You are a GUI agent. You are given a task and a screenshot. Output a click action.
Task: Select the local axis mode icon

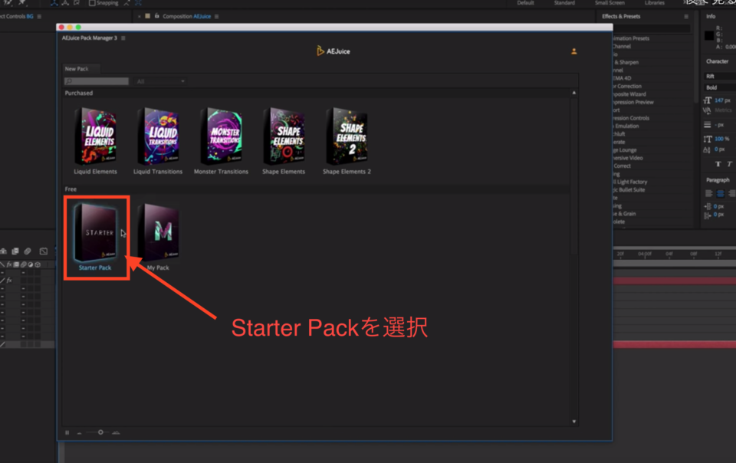pos(54,3)
